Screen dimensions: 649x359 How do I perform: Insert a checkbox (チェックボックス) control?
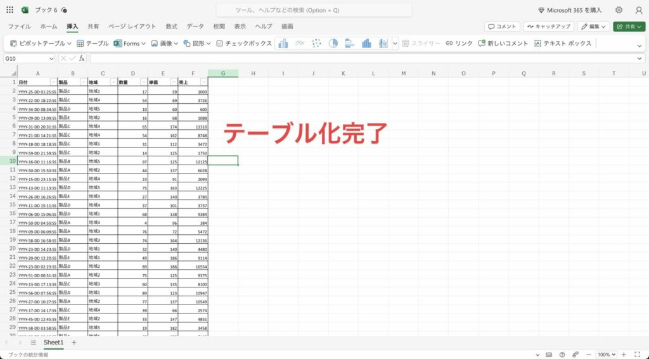(244, 44)
